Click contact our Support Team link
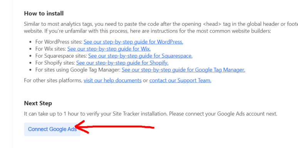Image resolution: width=298 pixels, height=148 pixels. point(180,80)
